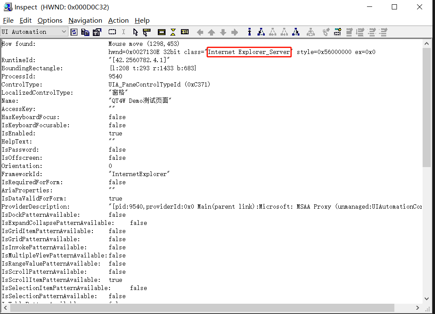Viewport: 435px width, 314px height.
Task: Maximize the Inspect window
Action: coord(394,7)
